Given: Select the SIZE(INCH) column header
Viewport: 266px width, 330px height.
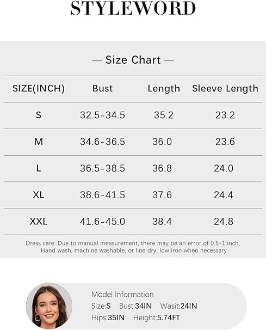Looking at the screenshot, I should 39,88.
